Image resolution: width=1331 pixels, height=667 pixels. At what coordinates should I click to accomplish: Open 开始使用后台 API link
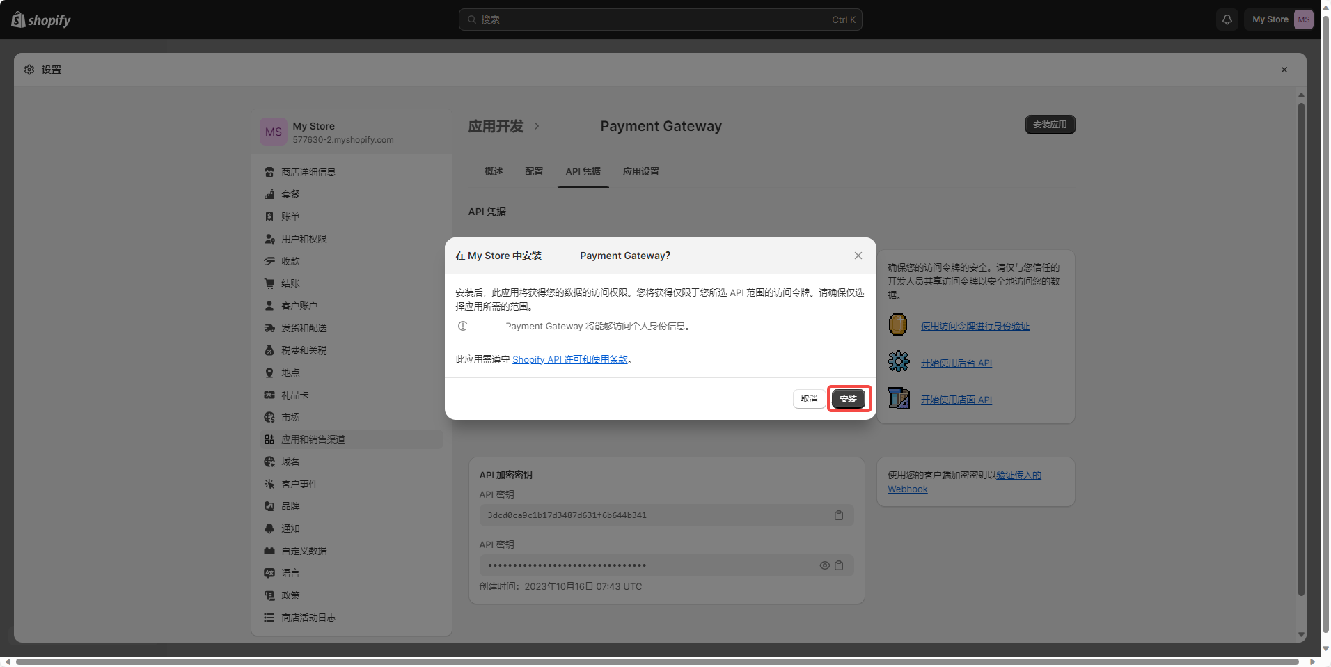click(x=956, y=363)
